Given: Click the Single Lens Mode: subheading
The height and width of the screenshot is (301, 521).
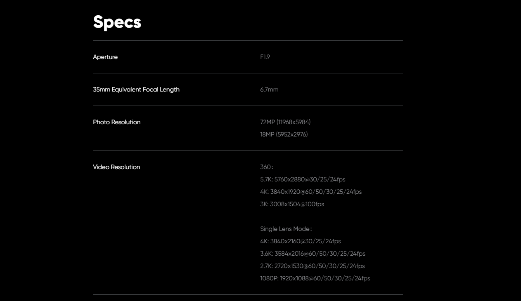Looking at the screenshot, I should point(286,229).
